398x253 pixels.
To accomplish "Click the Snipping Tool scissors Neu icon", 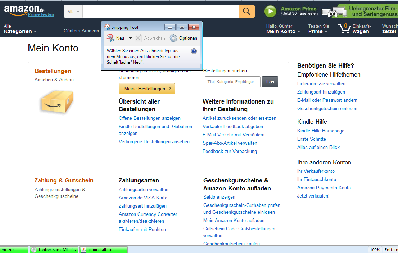I will pos(110,38).
